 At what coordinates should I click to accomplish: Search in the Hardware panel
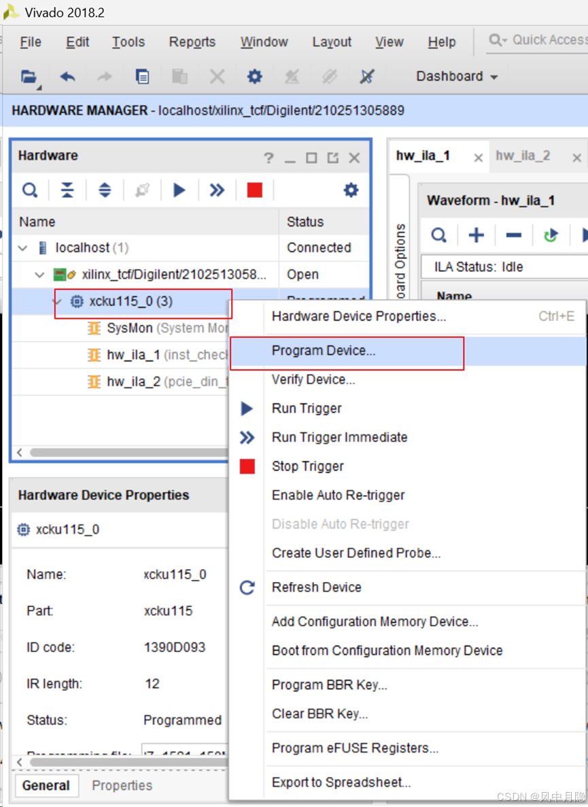point(30,190)
